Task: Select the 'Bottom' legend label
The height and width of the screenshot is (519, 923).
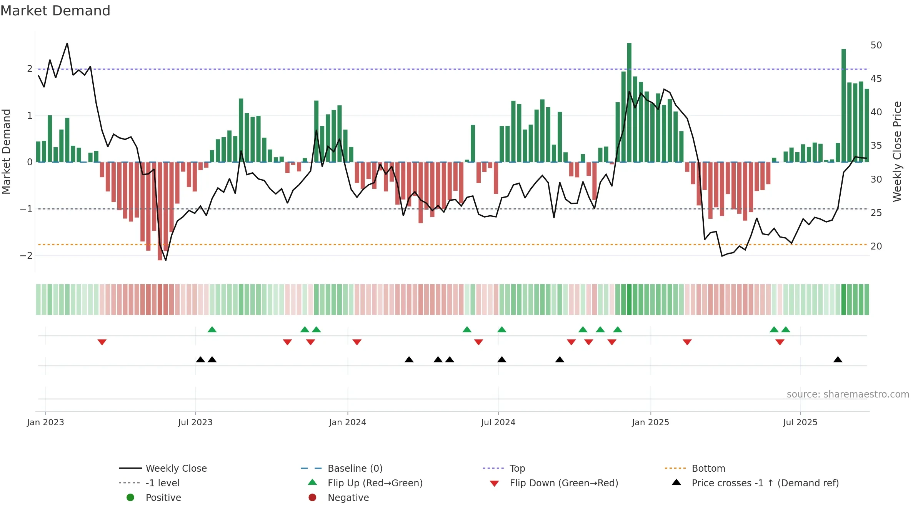Action: 708,468
